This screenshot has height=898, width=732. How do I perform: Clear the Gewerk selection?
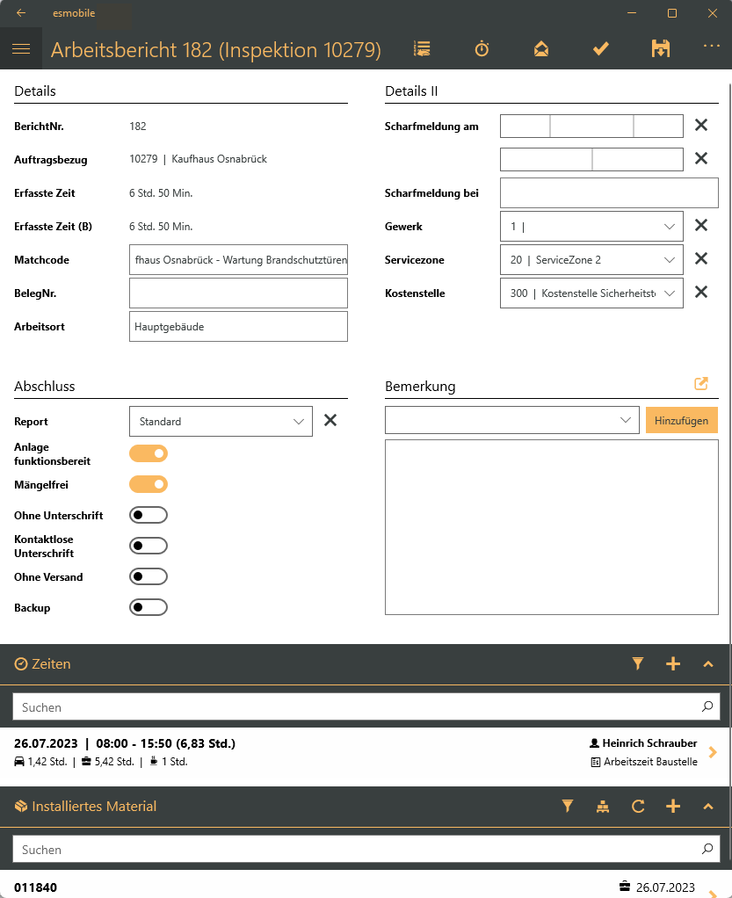701,225
